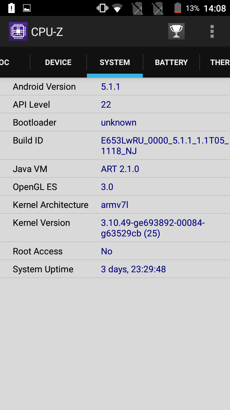Tap the Root Access value No

tap(107, 251)
